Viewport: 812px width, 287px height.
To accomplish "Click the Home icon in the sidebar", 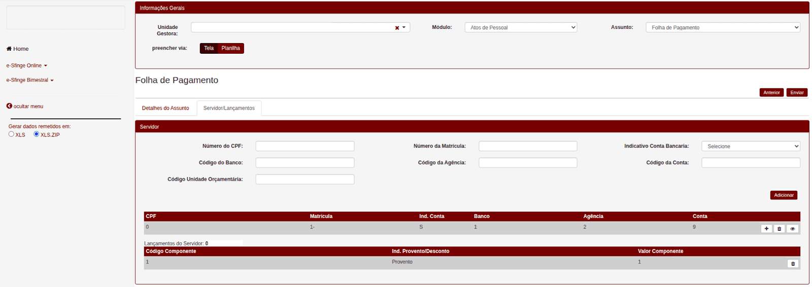I will [x=9, y=49].
